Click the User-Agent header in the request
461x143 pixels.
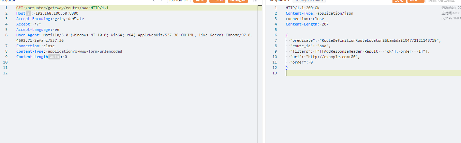point(28,35)
